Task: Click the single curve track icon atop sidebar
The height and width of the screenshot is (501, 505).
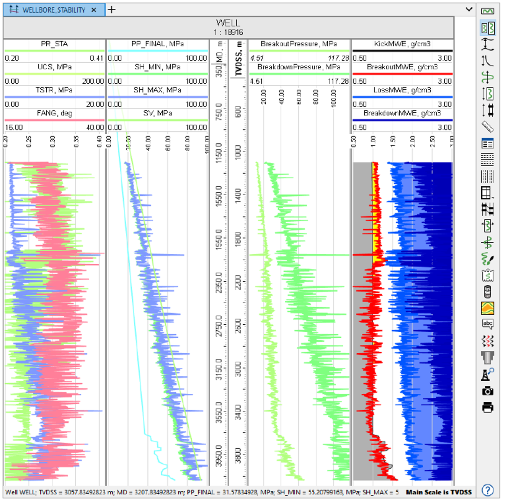Action: click(487, 11)
